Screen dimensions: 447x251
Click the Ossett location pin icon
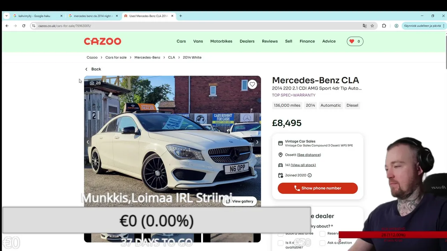(x=280, y=155)
